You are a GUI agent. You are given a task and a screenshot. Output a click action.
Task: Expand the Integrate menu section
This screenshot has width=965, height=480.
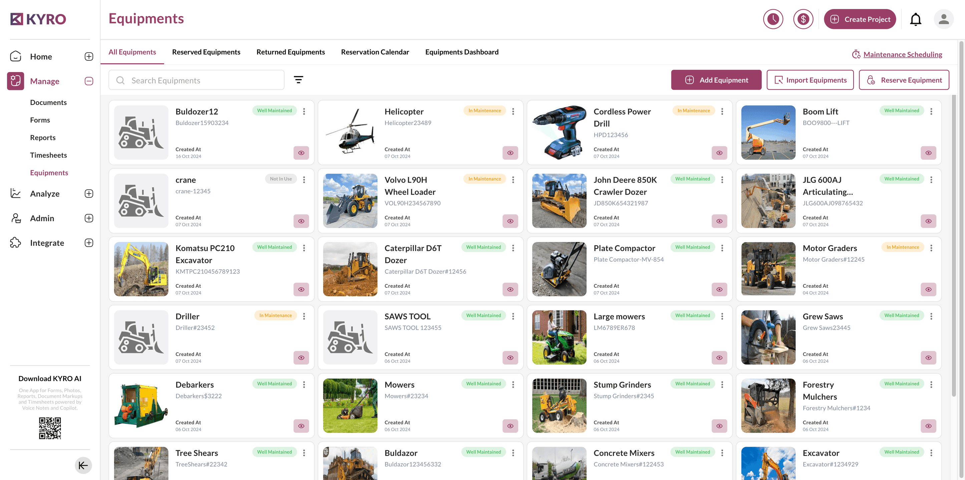click(89, 243)
